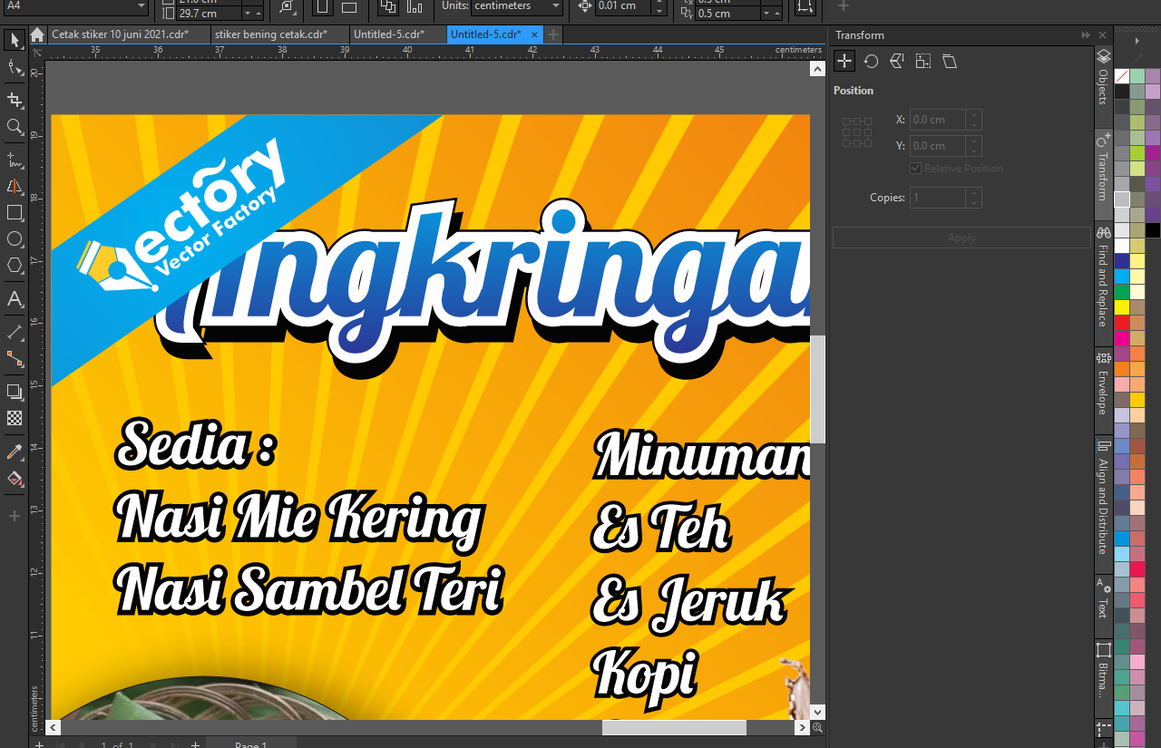Viewport: 1161px width, 748px height.
Task: Pick the Artistic Media tool
Action: click(x=15, y=186)
